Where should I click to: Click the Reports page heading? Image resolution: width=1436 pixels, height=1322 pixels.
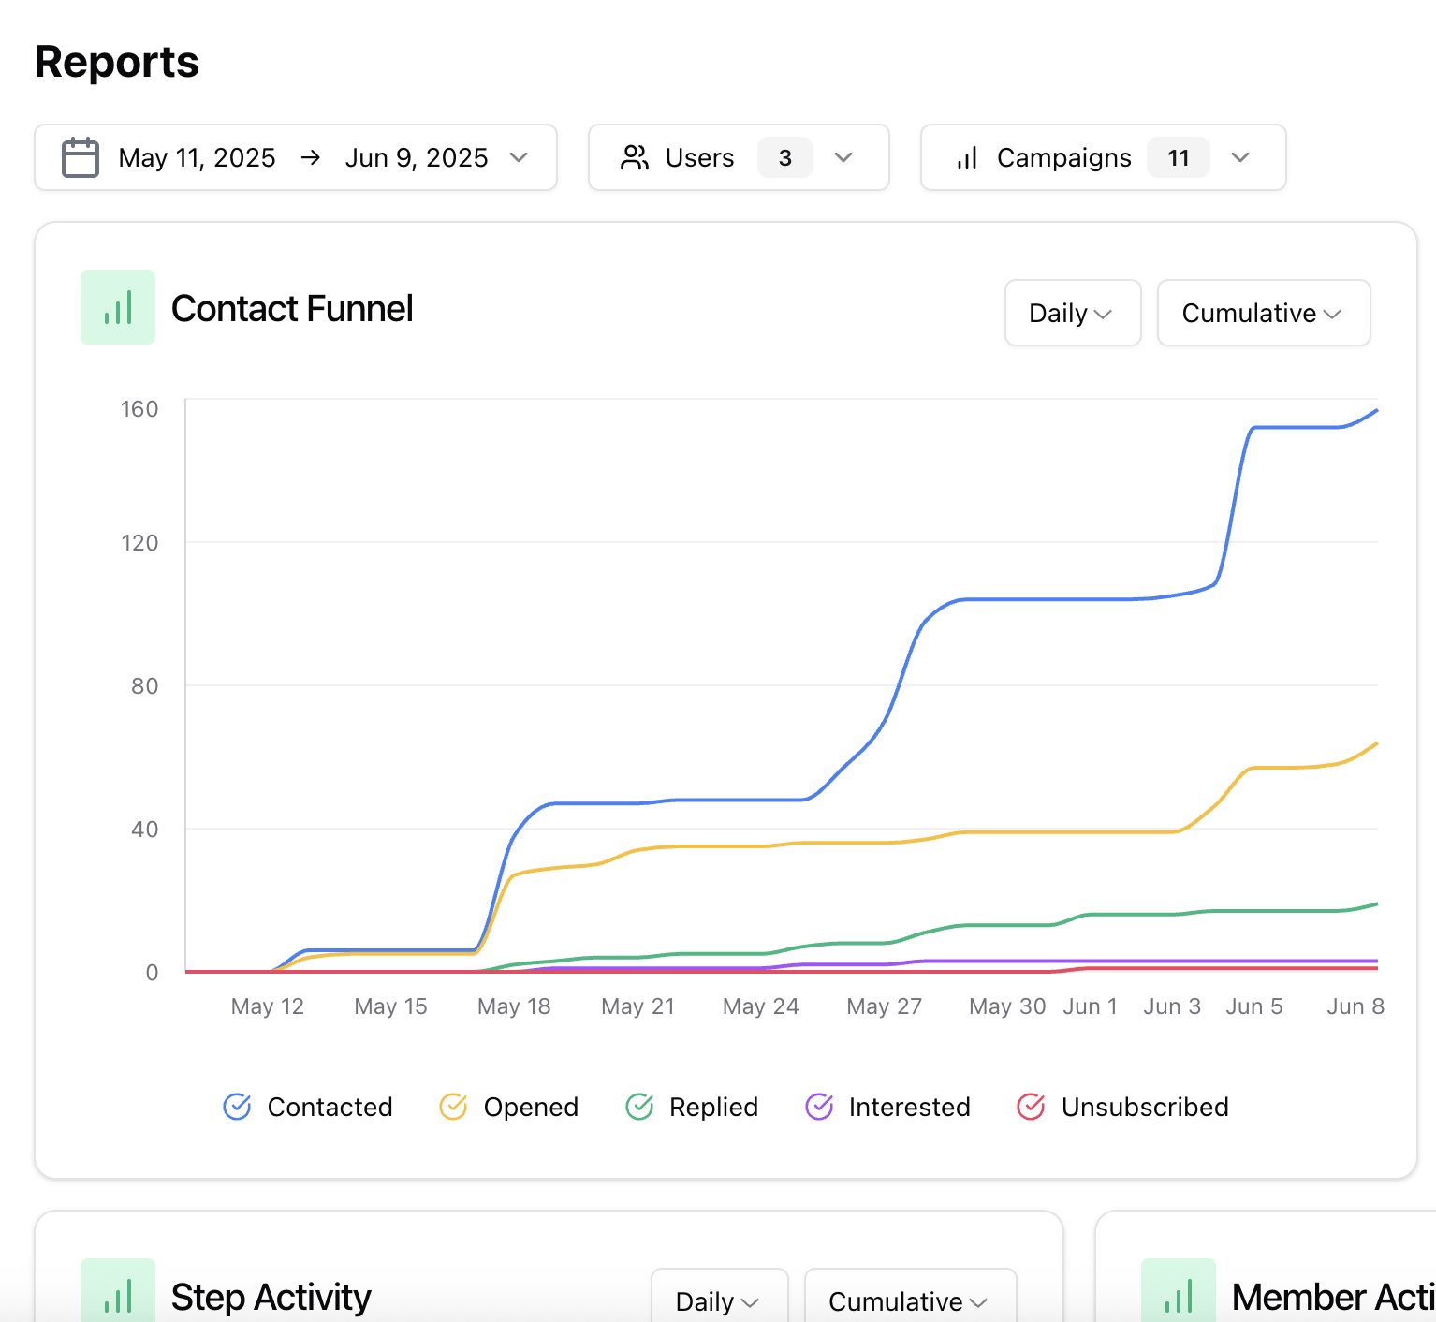tap(115, 62)
